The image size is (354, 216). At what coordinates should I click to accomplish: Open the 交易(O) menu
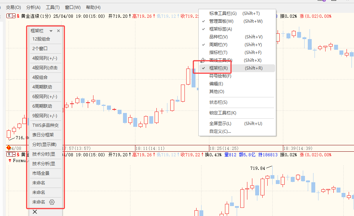coord(13,7)
